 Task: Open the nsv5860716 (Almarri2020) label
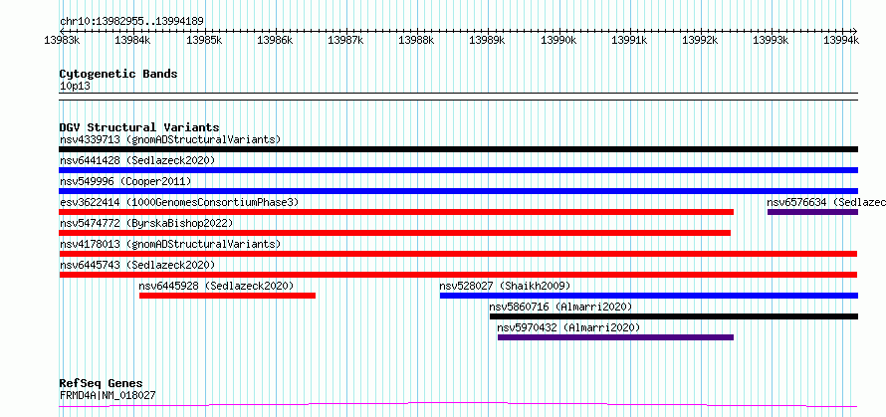[560, 307]
